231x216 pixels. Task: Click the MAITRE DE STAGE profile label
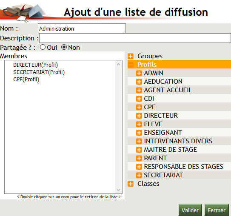pyautogui.click(x=171, y=150)
